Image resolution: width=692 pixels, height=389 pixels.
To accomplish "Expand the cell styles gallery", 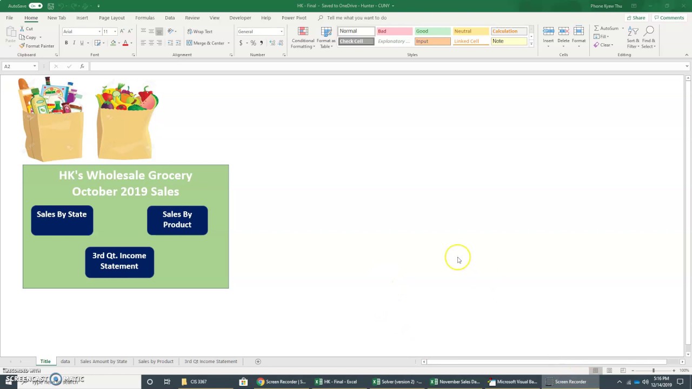I will coord(531,44).
